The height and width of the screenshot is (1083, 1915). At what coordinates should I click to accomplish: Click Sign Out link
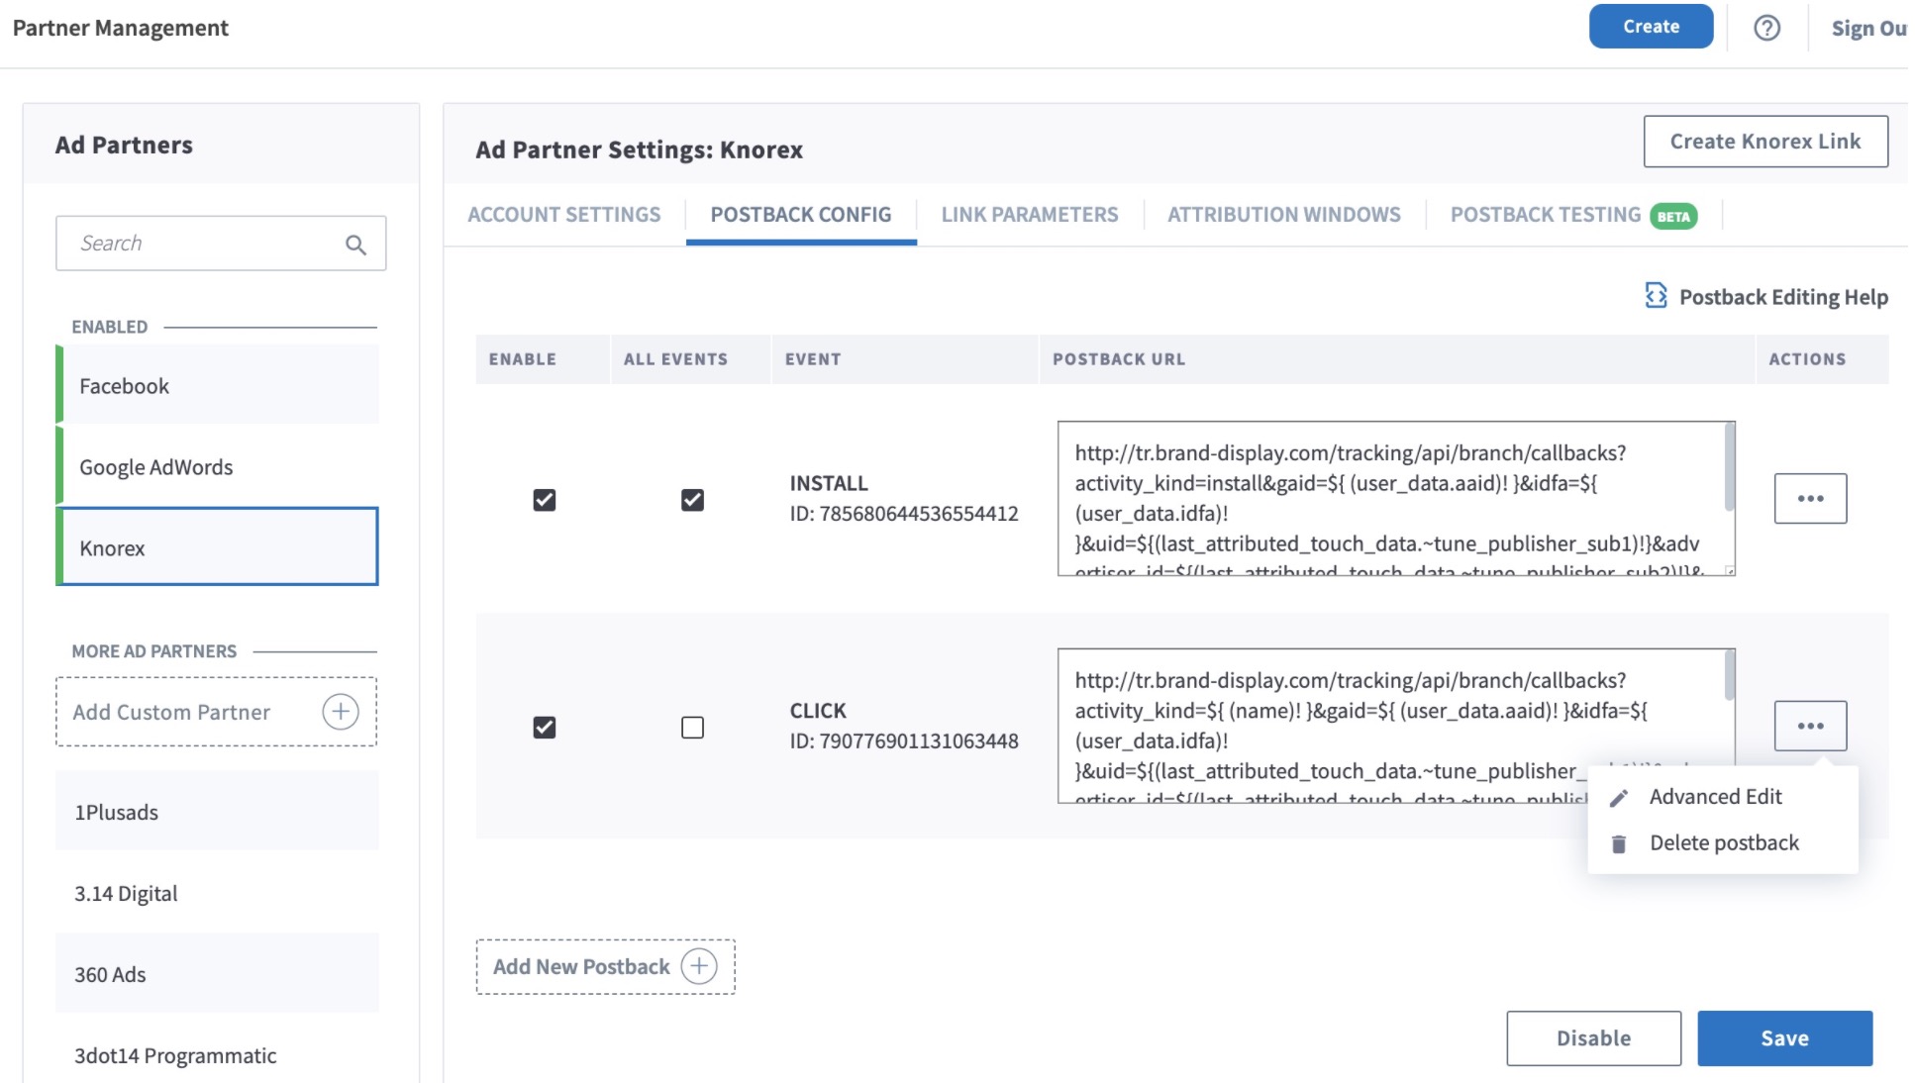[x=1868, y=28]
